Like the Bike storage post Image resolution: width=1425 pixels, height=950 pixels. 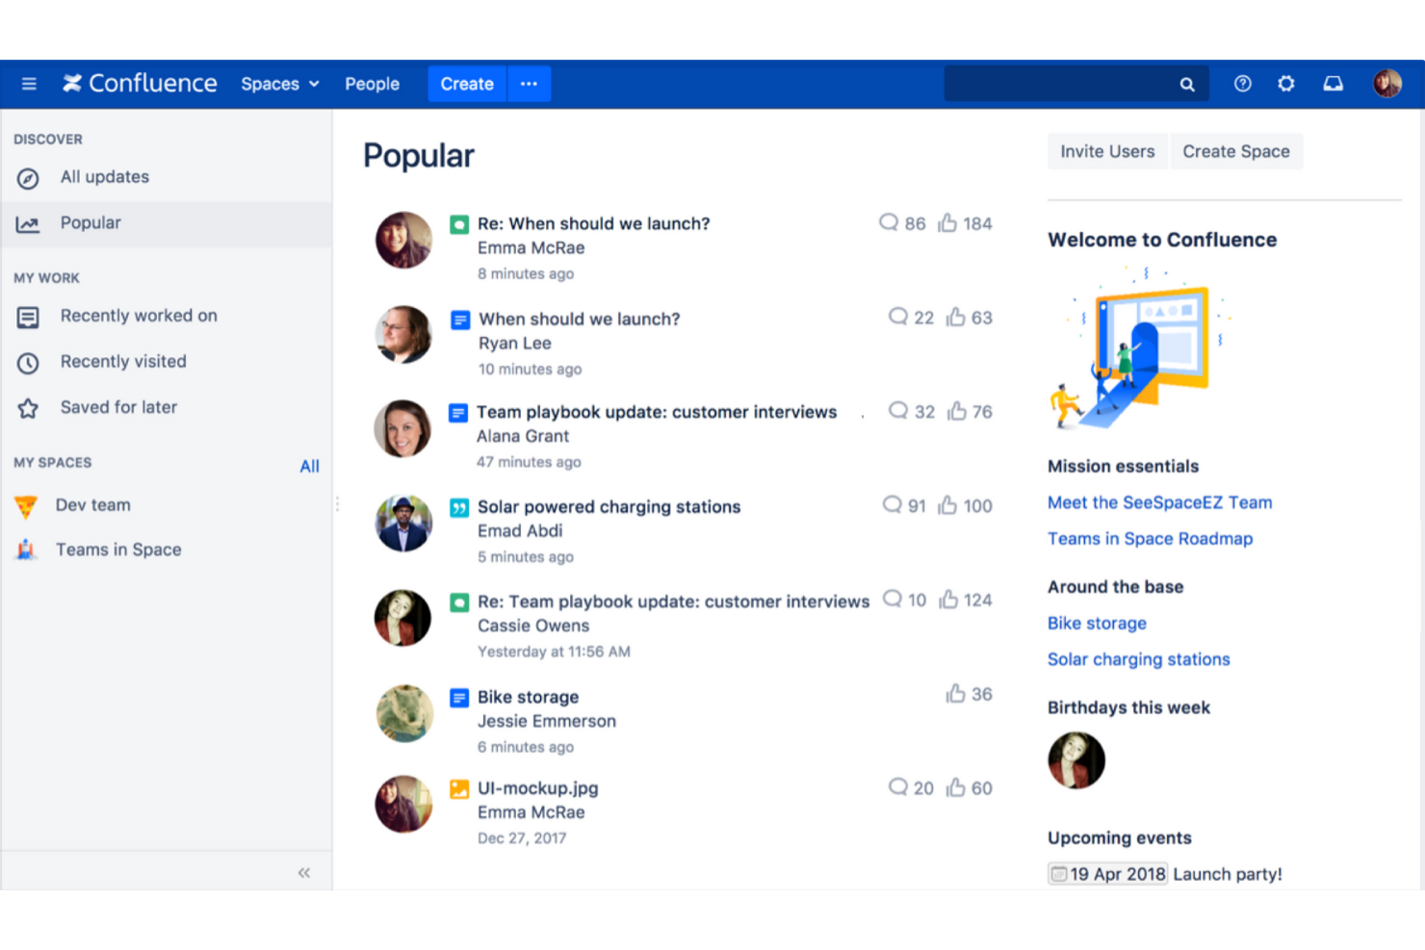coord(956,693)
